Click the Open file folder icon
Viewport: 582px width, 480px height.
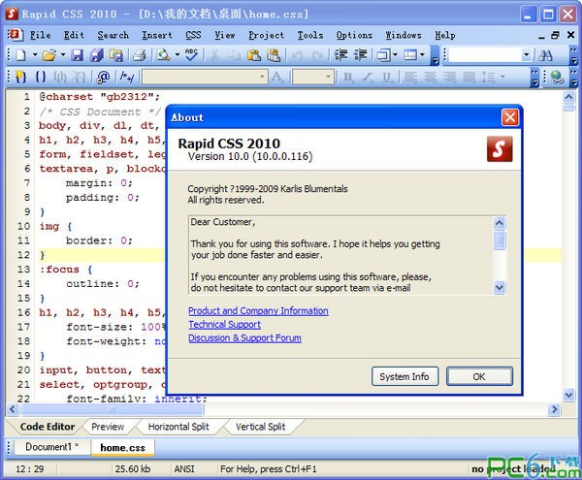(49, 55)
